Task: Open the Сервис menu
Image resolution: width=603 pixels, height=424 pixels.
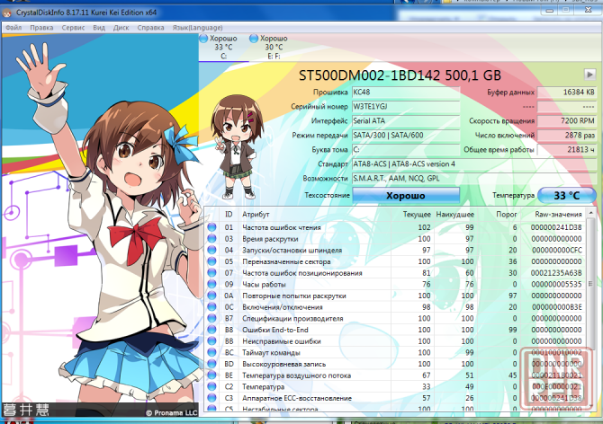Action: click(x=73, y=28)
